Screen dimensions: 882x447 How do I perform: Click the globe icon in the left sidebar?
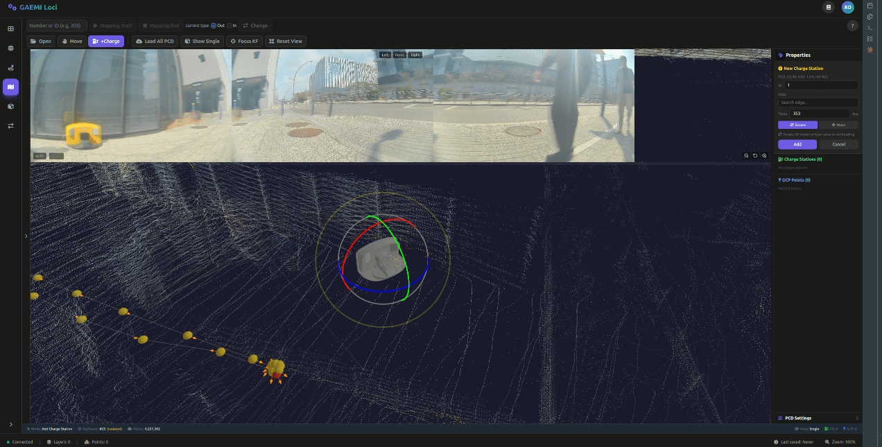tap(10, 49)
